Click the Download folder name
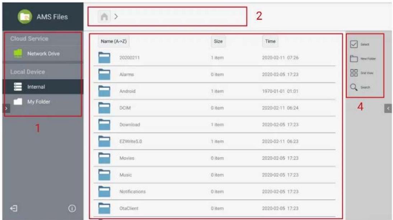This screenshot has height=220, width=393. [x=130, y=124]
